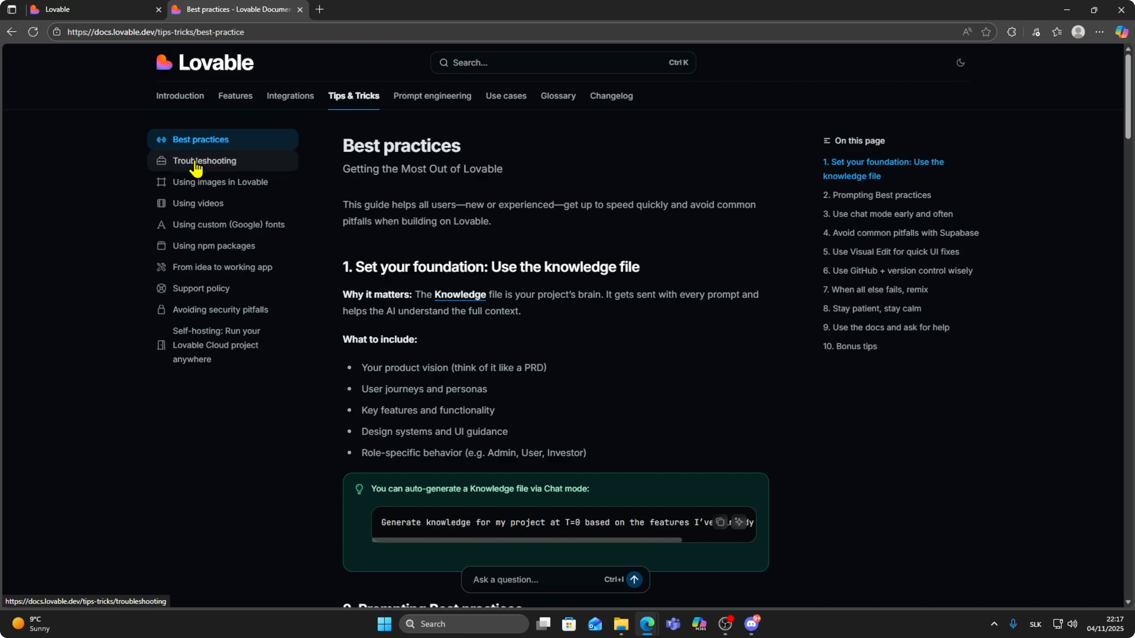Open Troubleshooting in the sidebar
Image resolution: width=1135 pixels, height=638 pixels.
click(x=223, y=161)
